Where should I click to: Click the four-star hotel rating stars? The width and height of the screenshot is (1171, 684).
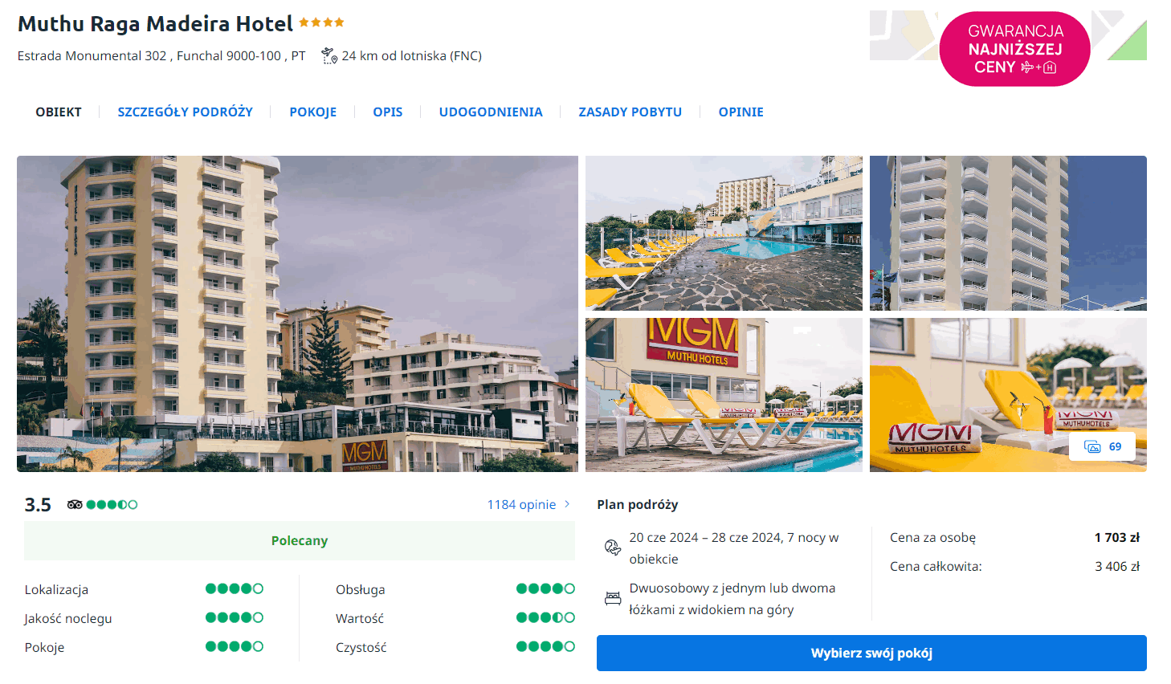(321, 22)
